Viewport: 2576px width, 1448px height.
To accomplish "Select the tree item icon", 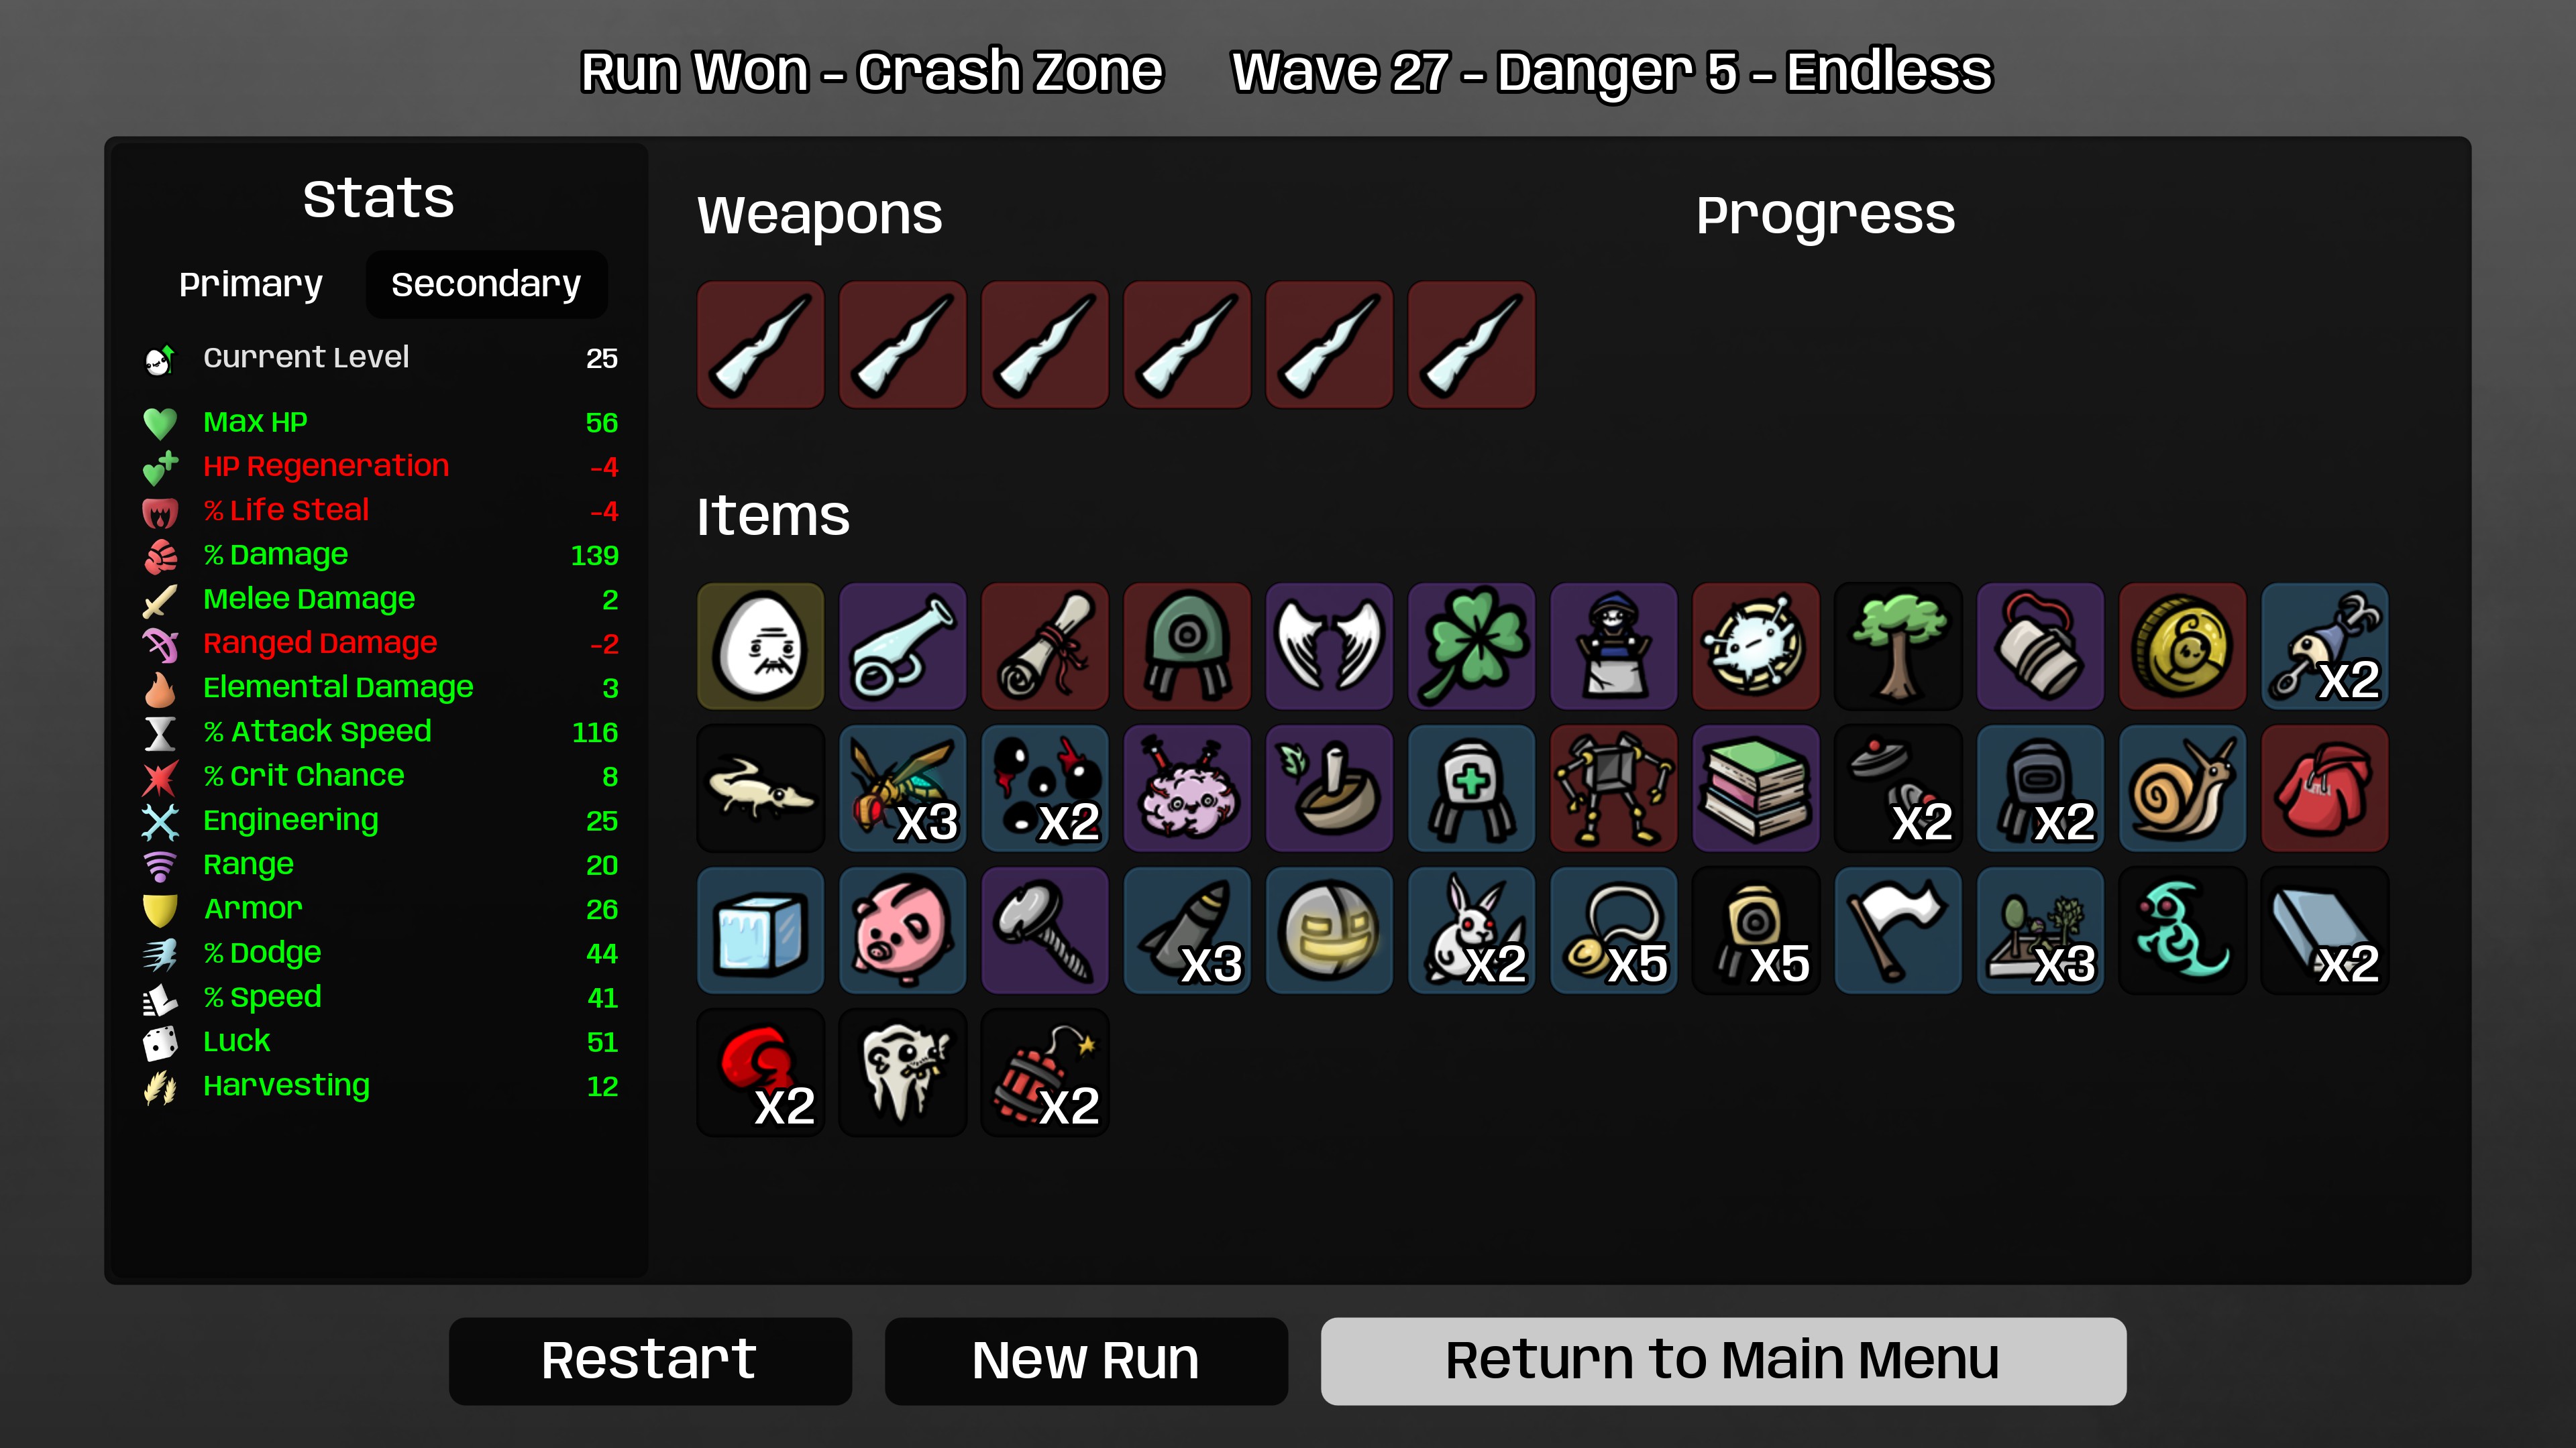I will [1898, 646].
